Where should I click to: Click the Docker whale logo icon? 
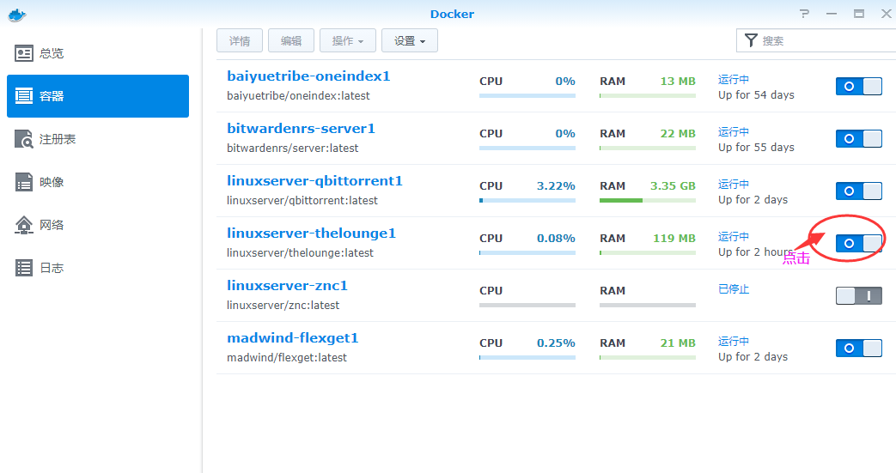[17, 15]
